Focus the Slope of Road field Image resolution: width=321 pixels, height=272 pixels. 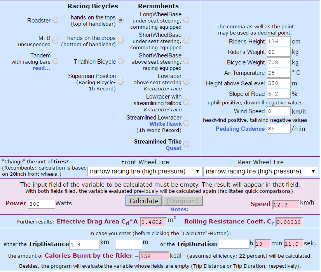(x=279, y=94)
